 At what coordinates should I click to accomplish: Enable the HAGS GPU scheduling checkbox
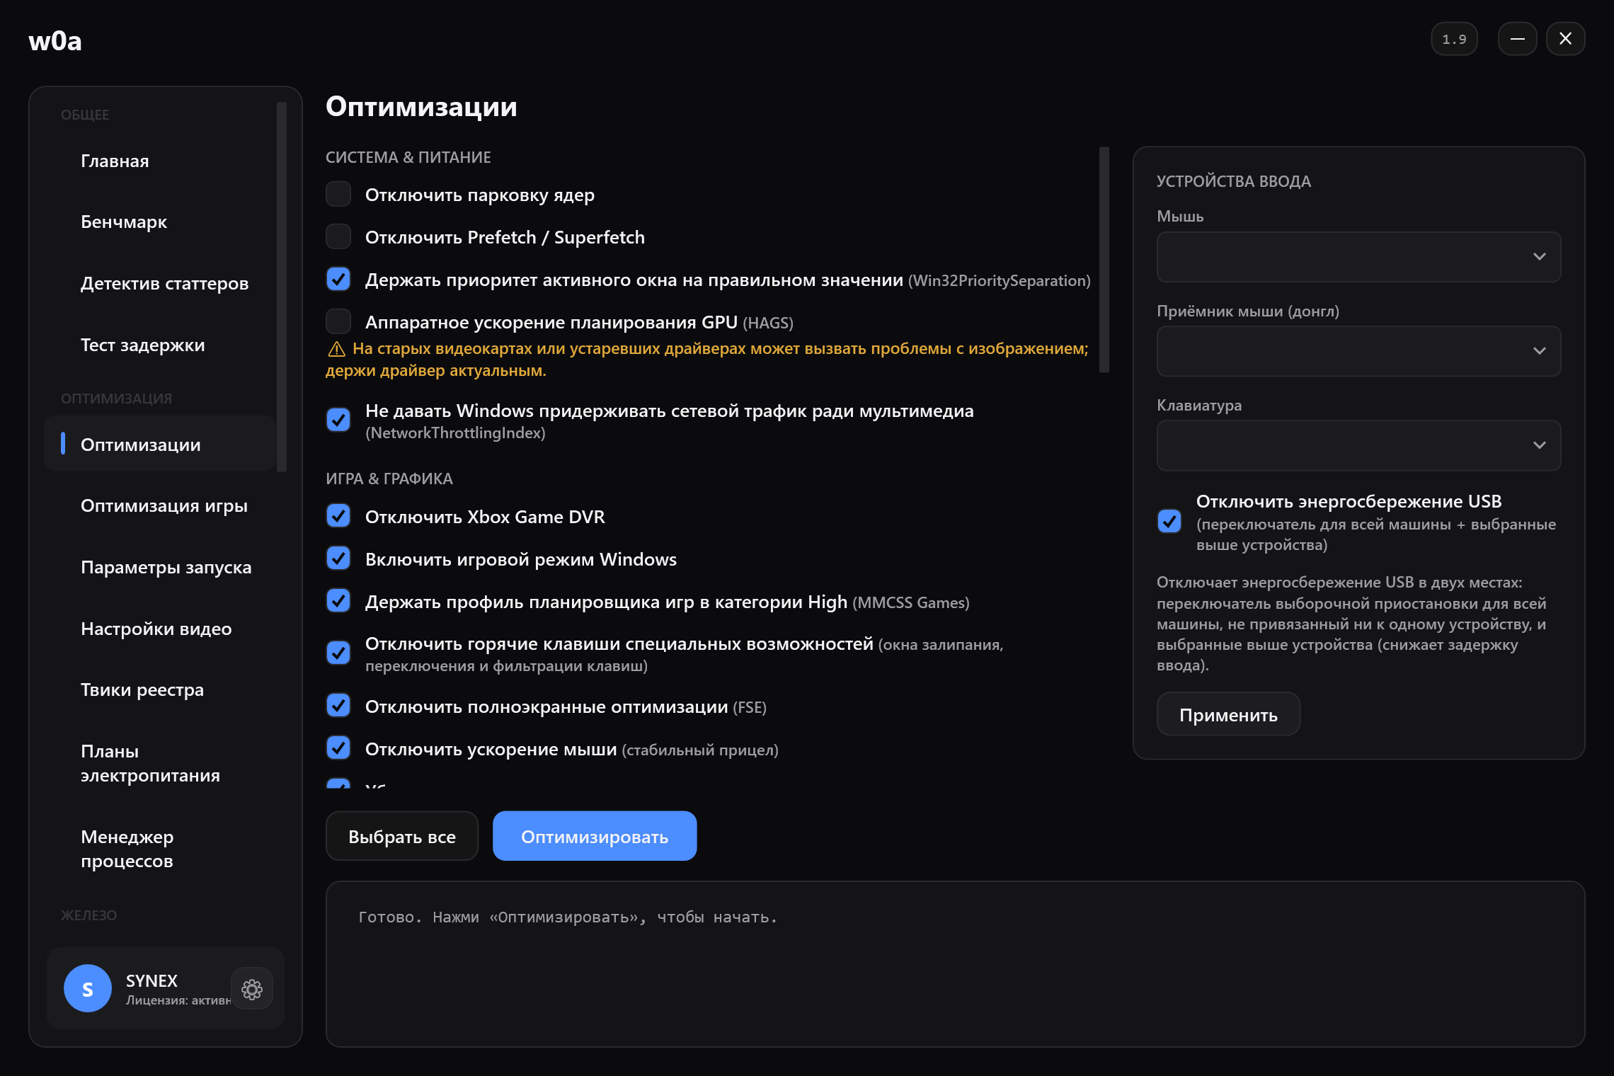click(338, 321)
